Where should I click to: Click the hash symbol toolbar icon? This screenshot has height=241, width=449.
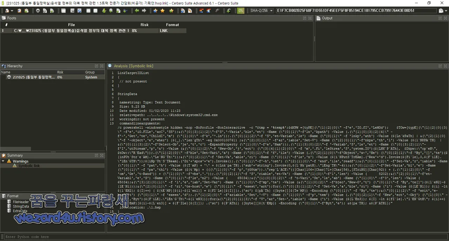pos(217,11)
